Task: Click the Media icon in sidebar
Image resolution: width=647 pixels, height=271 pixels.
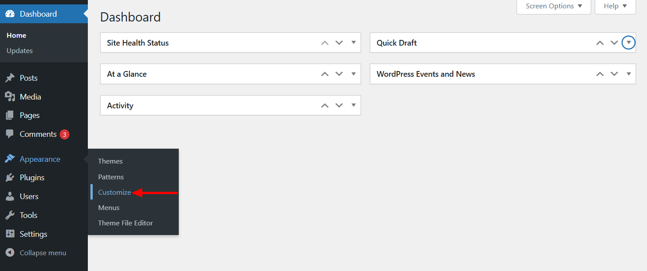Action: coord(10,96)
